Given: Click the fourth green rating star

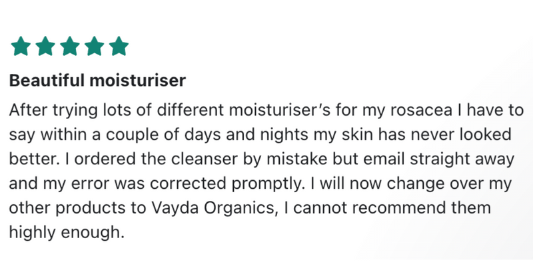Looking at the screenshot, I should [94, 46].
